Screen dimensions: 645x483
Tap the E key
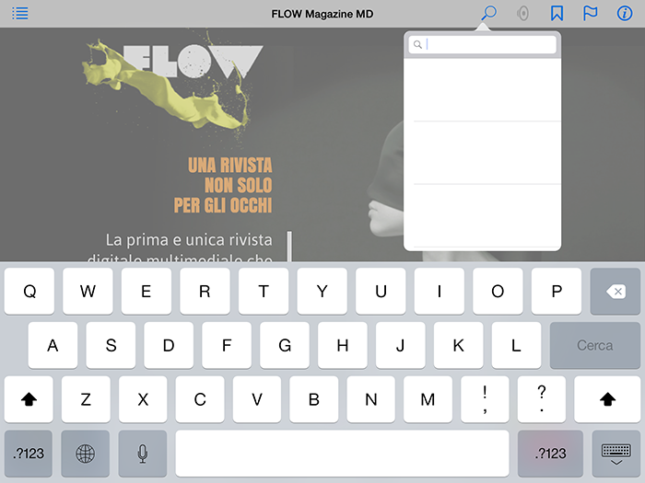pyautogui.click(x=146, y=292)
